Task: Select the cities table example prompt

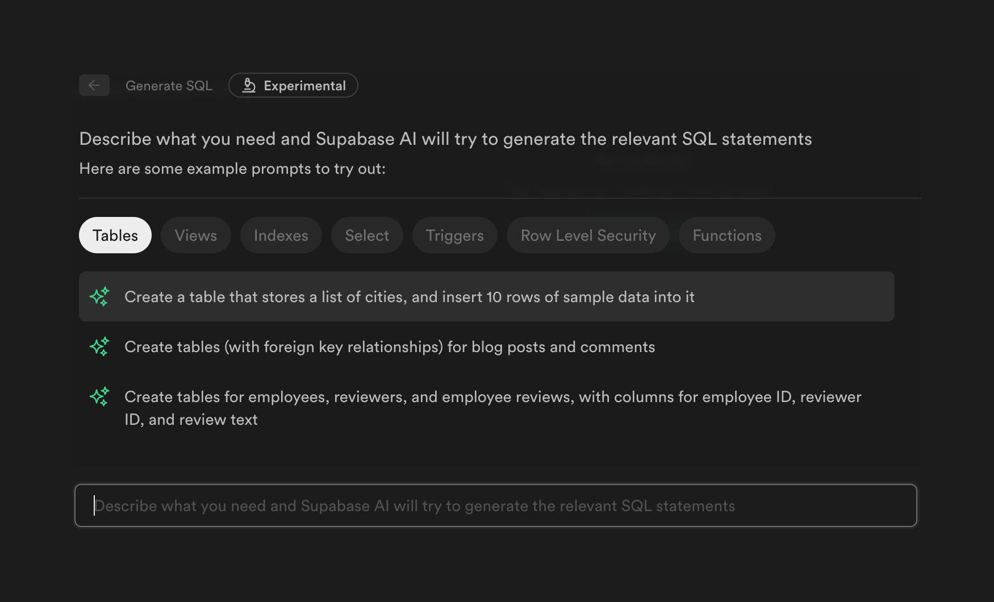Action: click(x=409, y=296)
